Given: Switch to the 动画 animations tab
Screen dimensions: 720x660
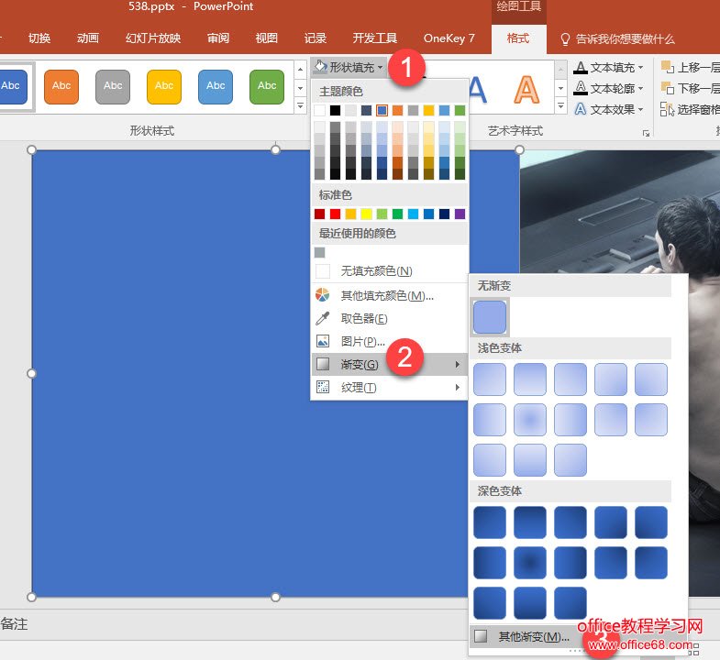Looking at the screenshot, I should [x=88, y=38].
